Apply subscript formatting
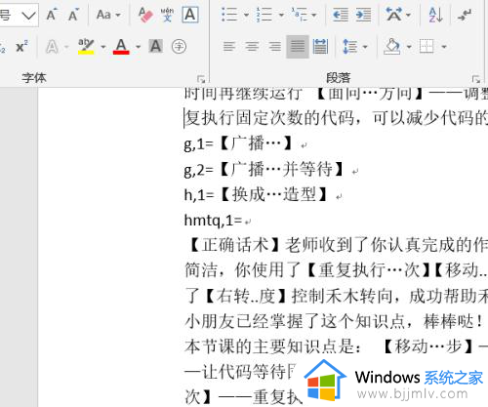The image size is (488, 407). (x=3, y=47)
